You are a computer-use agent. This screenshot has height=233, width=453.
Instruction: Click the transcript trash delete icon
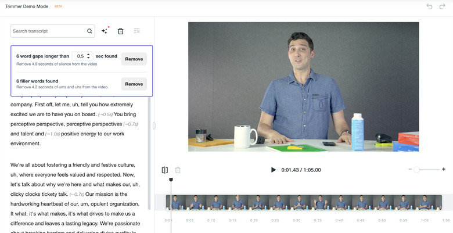(x=121, y=31)
